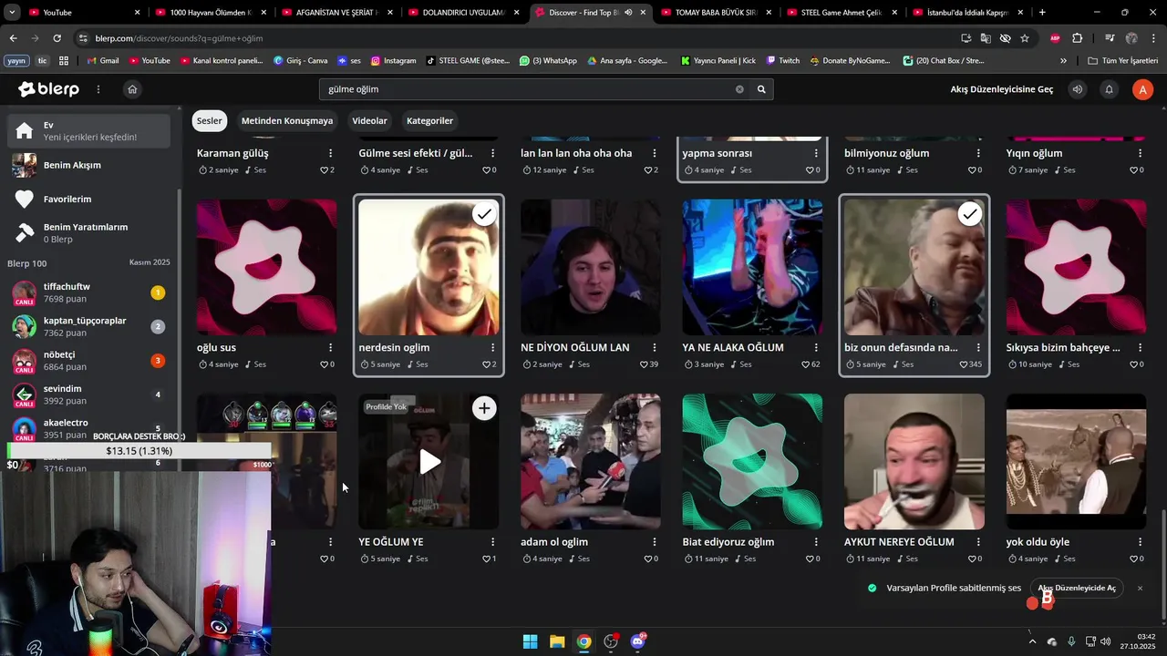Open options for Karaman gülüş sound
The image size is (1167, 656).
pyautogui.click(x=330, y=153)
